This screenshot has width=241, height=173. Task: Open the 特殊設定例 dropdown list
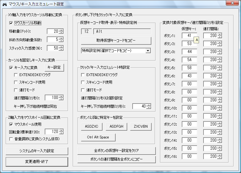click(148, 51)
